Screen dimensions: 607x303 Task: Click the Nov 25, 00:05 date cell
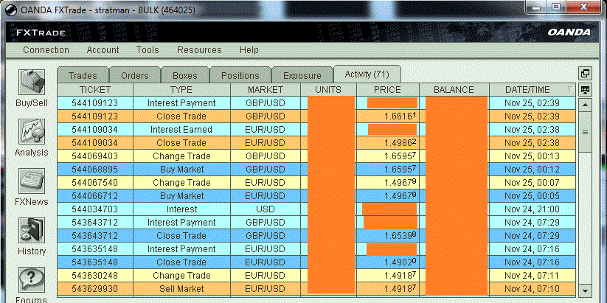pyautogui.click(x=533, y=196)
